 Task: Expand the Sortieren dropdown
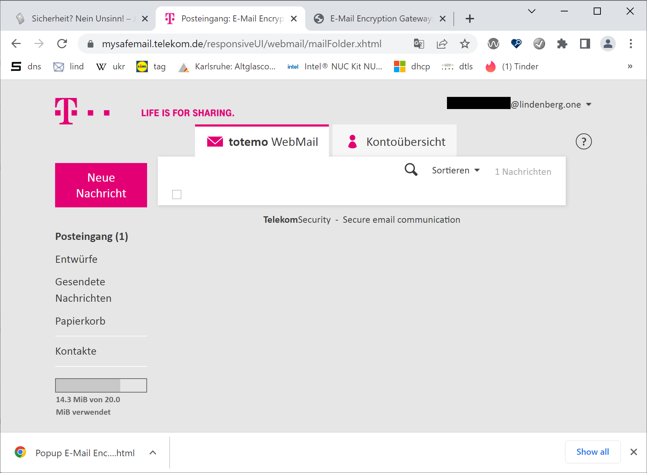point(456,171)
